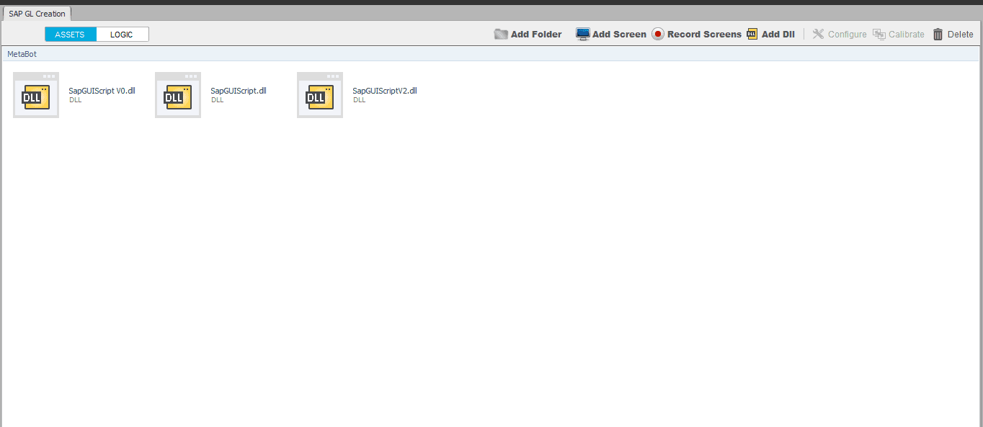
Task: Click the Add Dll icon
Action: [752, 34]
